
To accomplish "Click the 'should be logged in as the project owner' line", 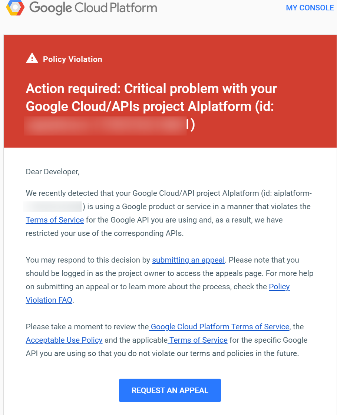I will pyautogui.click(x=169, y=273).
